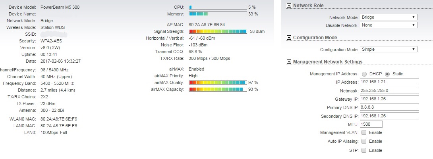Image resolution: width=433 pixels, height=159 pixels.
Task: Collapse the Configuration Mode section icon
Action: click(289, 38)
